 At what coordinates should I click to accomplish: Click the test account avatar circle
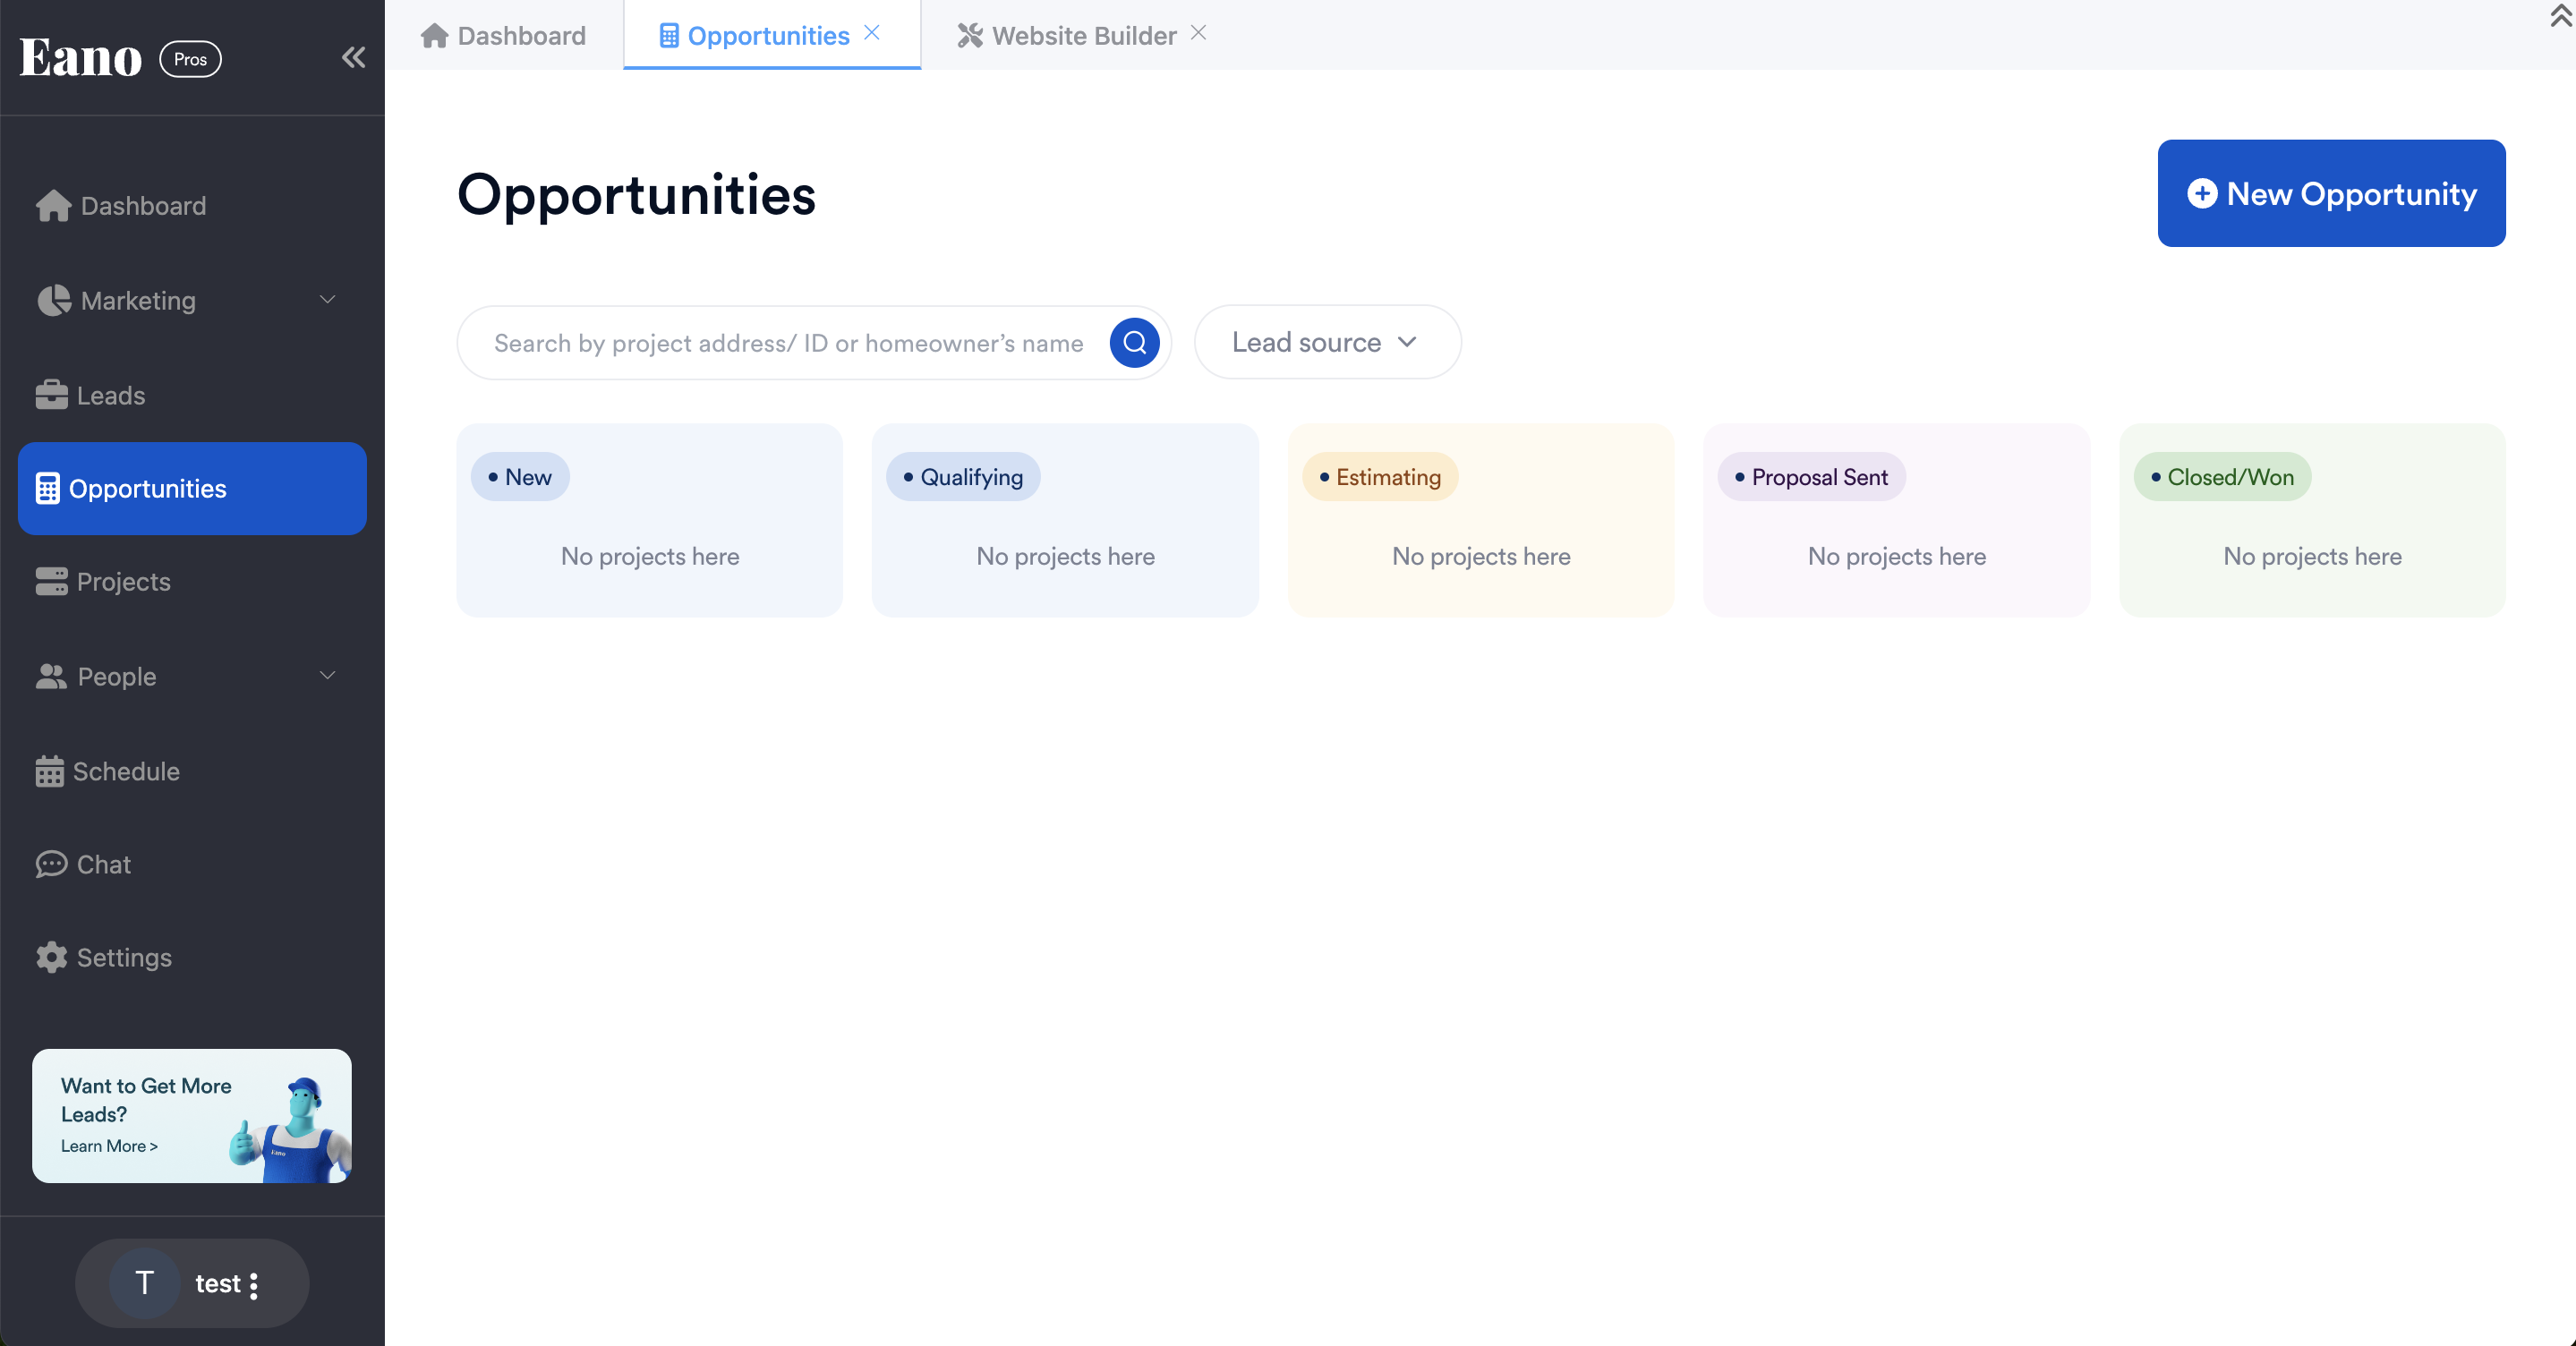(x=144, y=1283)
